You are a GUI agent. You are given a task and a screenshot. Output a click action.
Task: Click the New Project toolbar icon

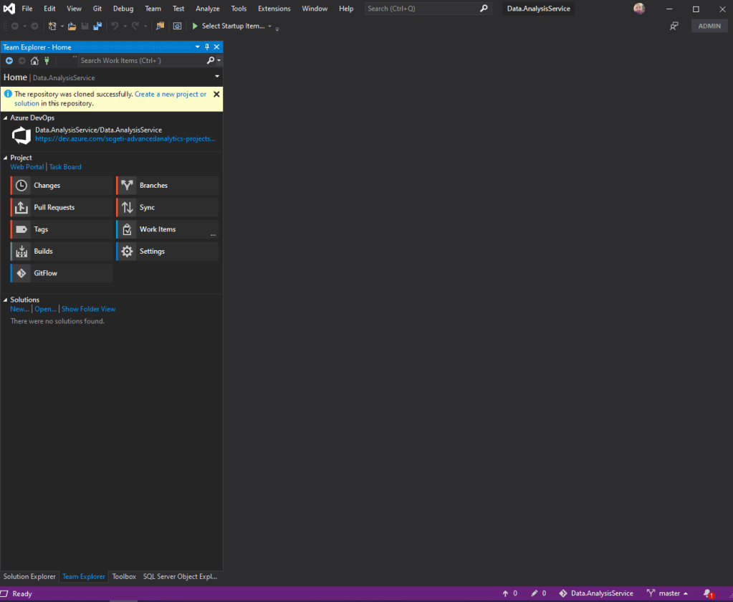pos(52,27)
